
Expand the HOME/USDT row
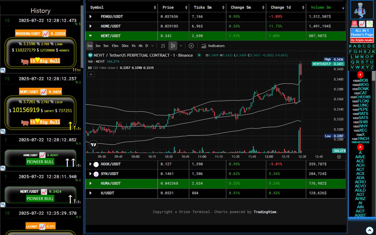click(91, 26)
